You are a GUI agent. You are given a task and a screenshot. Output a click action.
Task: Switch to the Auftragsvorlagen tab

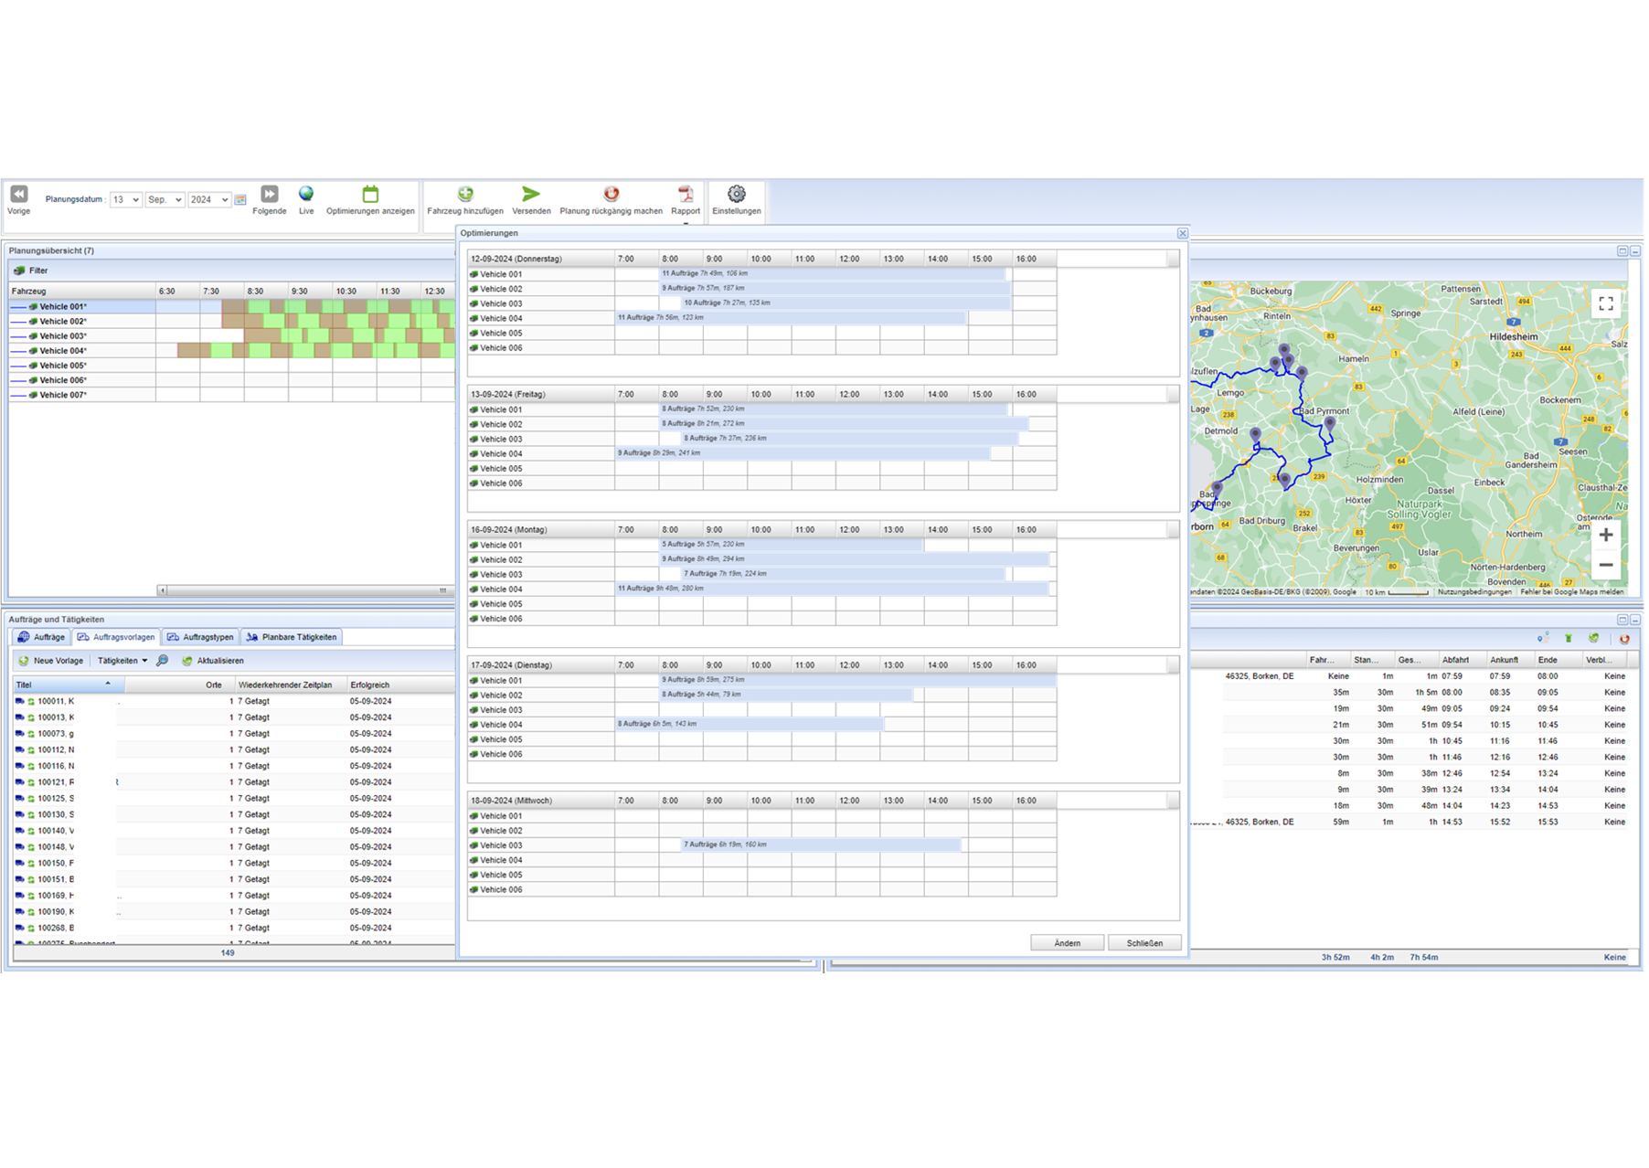coord(116,637)
